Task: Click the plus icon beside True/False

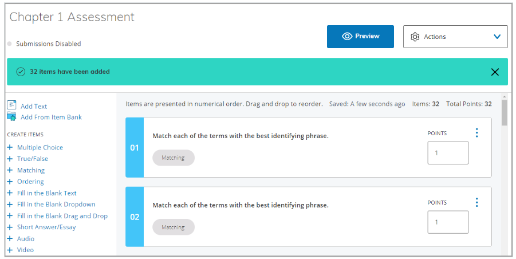Action: (10, 159)
